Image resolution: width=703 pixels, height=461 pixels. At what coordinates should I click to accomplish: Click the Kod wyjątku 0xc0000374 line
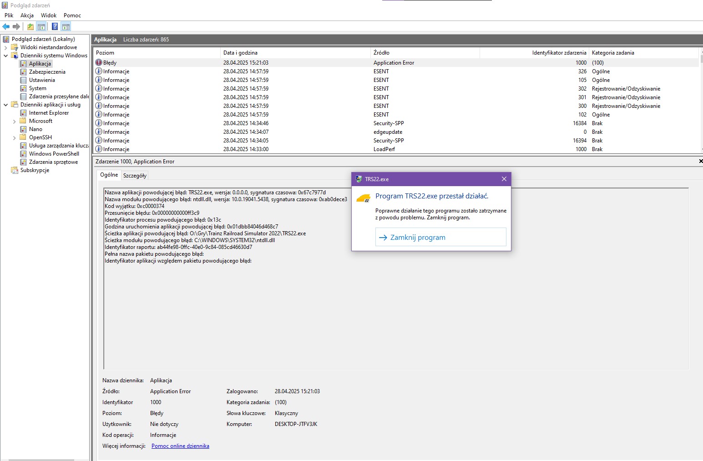(135, 206)
